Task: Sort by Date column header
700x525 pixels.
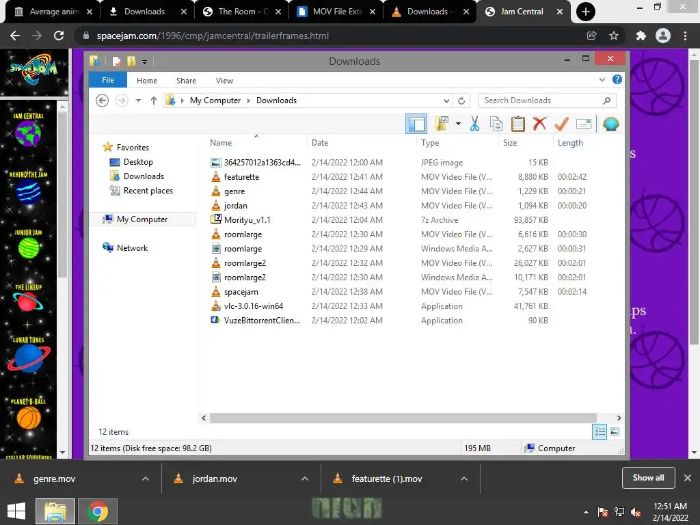Action: [x=320, y=143]
